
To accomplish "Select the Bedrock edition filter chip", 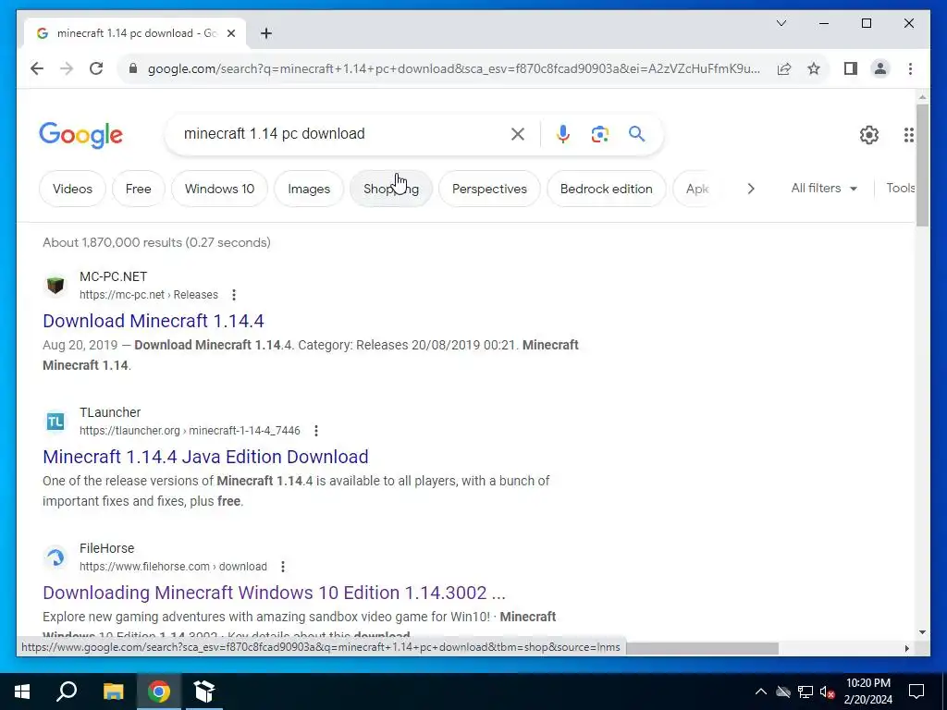I will pos(607,189).
